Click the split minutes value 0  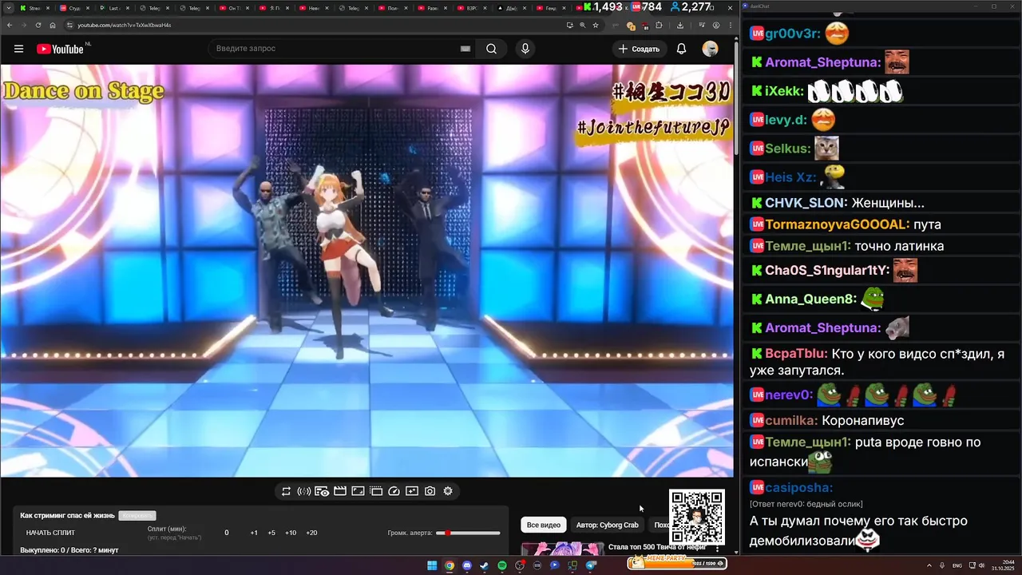click(227, 533)
